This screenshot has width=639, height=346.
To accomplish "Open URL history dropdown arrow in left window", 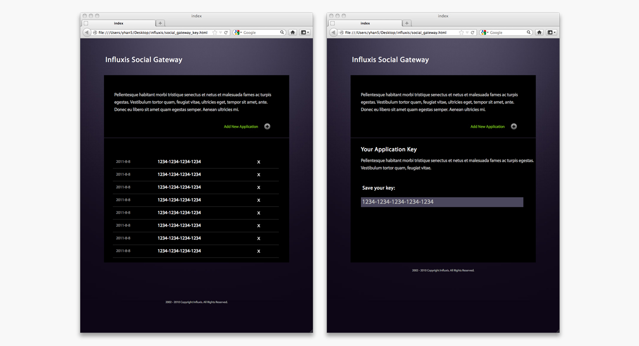I will click(x=221, y=32).
